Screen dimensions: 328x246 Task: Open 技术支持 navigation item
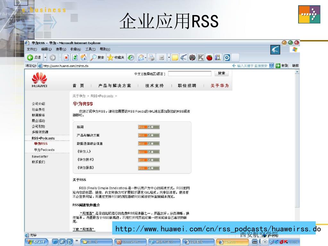(154, 86)
